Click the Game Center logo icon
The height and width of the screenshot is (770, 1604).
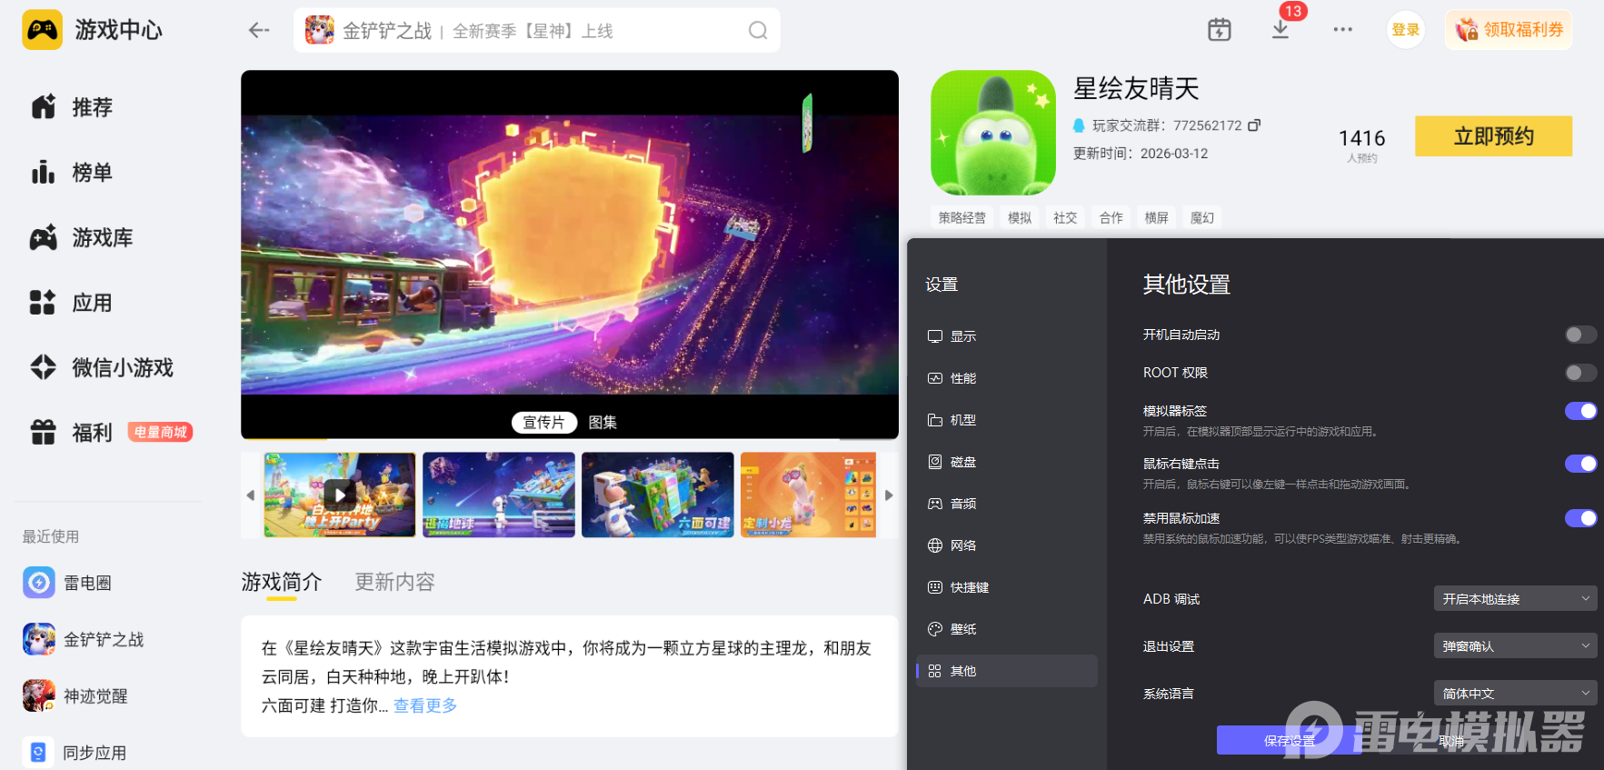[x=42, y=30]
